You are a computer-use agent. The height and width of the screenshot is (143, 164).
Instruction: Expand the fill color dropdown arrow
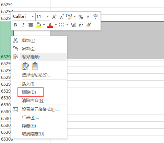click(44, 25)
